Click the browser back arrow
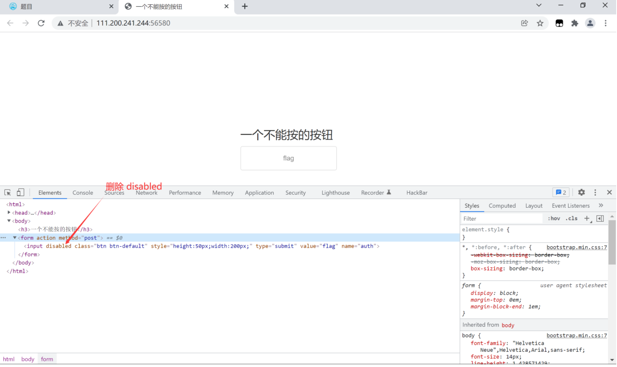 pos(10,23)
